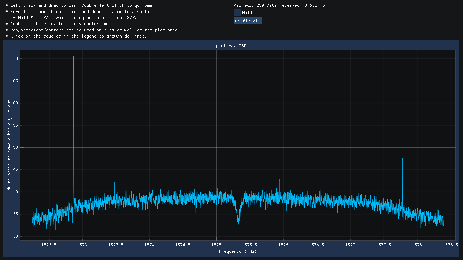Screen dimensions: 463x260
Task: Click the spike tip near 1577.75 MHz
Action: [402, 159]
